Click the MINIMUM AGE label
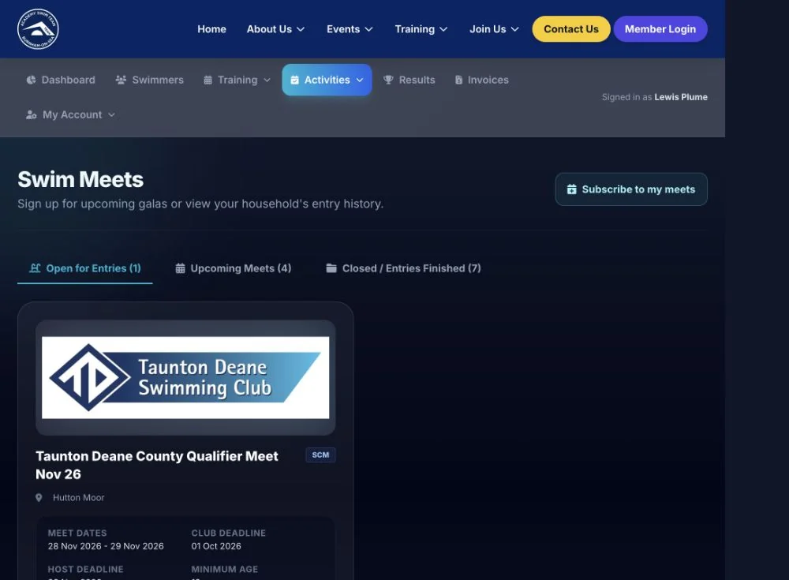Screen dimensions: 789x580 click(x=224, y=570)
